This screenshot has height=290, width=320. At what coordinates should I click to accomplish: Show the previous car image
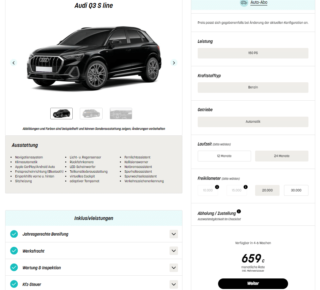[14, 63]
